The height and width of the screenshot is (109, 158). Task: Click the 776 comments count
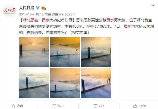[x=102, y=106]
